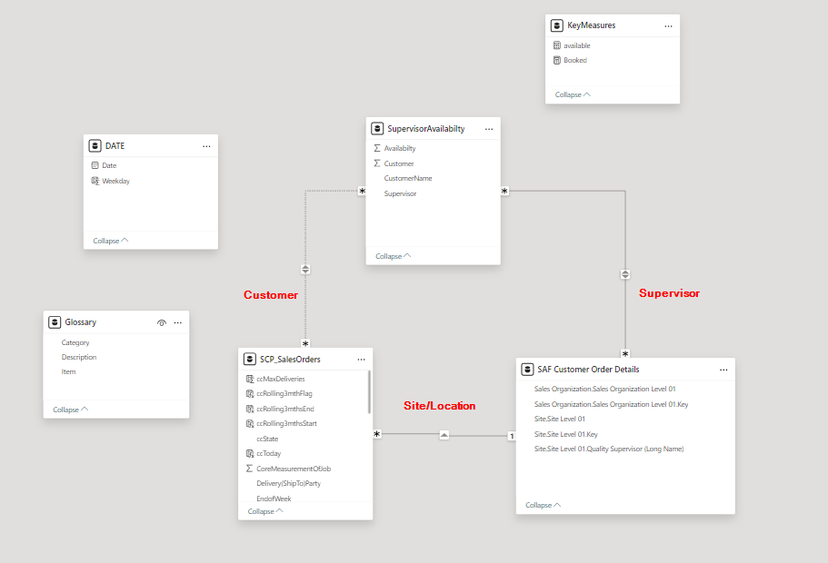Click the icon beside ccToday
The image size is (828, 563).
pos(250,454)
